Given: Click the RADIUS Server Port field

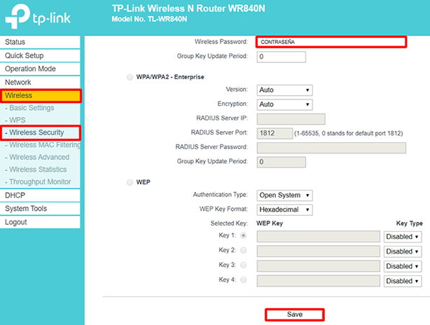Looking at the screenshot, I should pos(275,133).
